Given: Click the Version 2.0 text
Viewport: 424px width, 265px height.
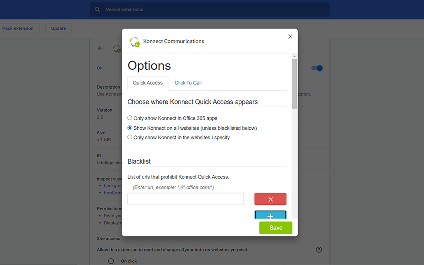Looking at the screenshot, I should click(104, 113).
